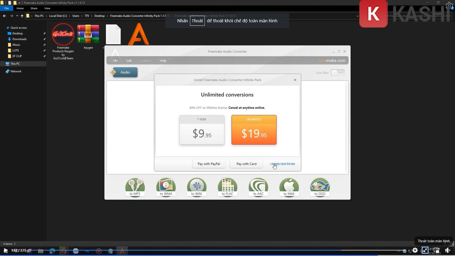The height and width of the screenshot is (256, 455).
Task: Select the 1 YEAR $9.95 plan
Action: tap(202, 130)
